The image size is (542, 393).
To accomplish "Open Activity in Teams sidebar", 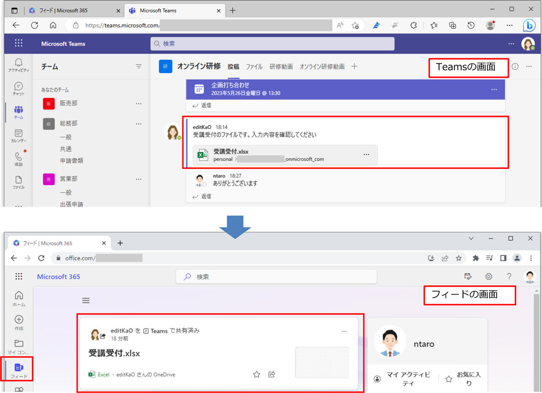I will [18, 65].
